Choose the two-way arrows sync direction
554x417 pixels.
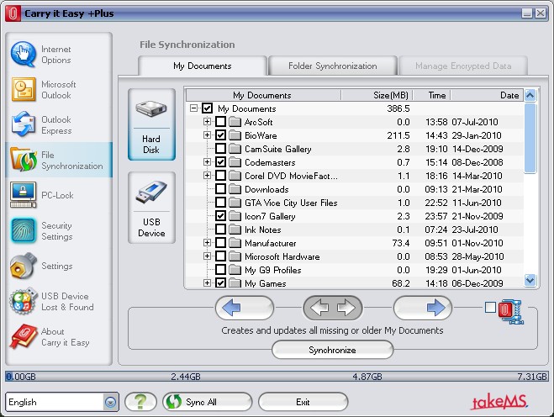[332, 308]
